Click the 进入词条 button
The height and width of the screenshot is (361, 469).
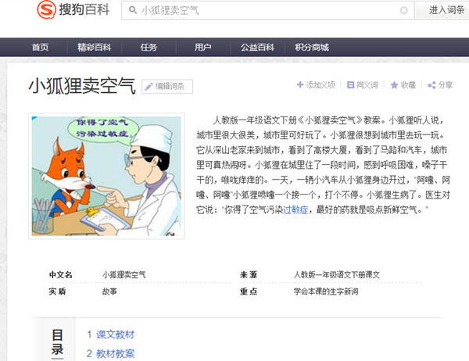click(442, 10)
